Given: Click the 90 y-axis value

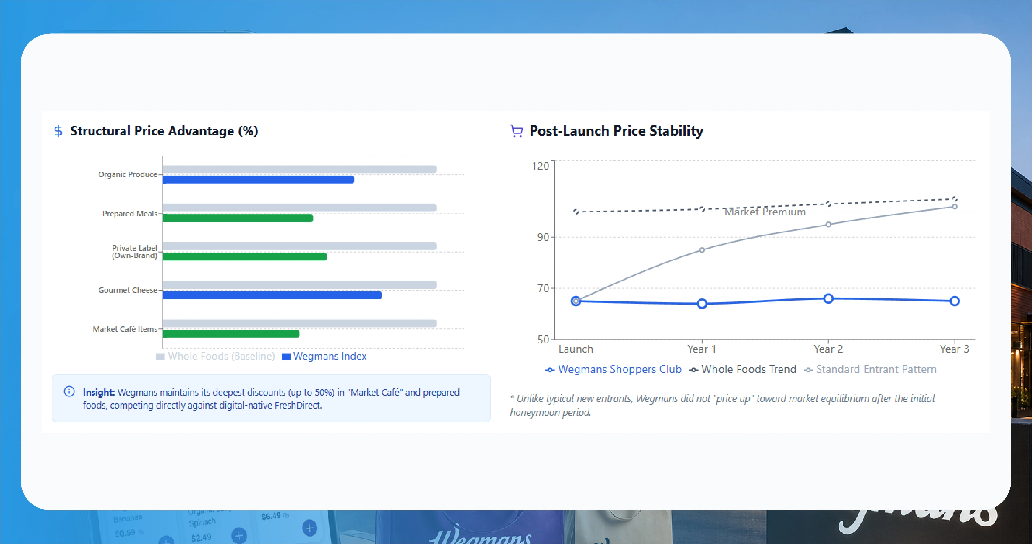Looking at the screenshot, I should pyautogui.click(x=543, y=237).
